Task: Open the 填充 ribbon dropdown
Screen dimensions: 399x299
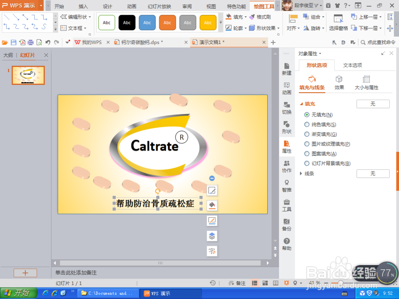Action: pyautogui.click(x=236, y=17)
